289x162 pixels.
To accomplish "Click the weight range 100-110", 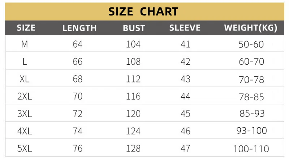I will [x=251, y=148].
